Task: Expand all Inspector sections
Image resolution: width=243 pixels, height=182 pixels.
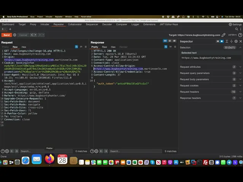Action: [x=227, y=41]
